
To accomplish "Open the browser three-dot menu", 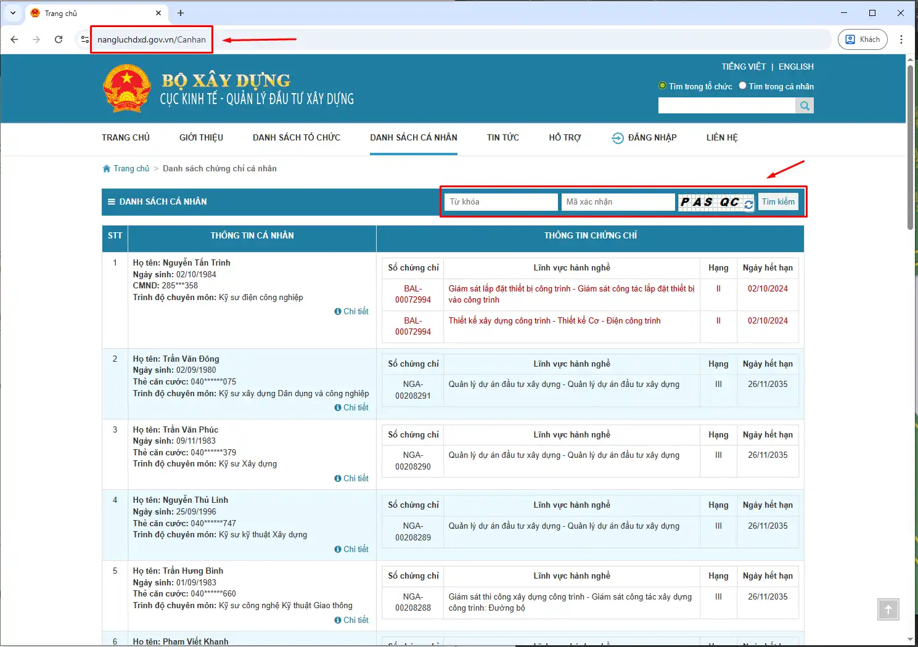I will click(901, 39).
